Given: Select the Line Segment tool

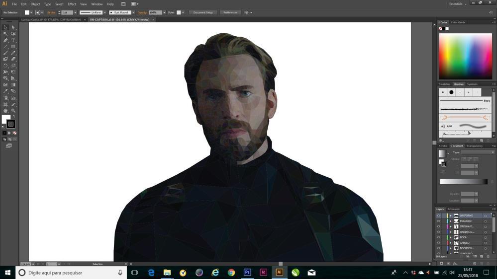Looking at the screenshot, I should (x=5, y=47).
